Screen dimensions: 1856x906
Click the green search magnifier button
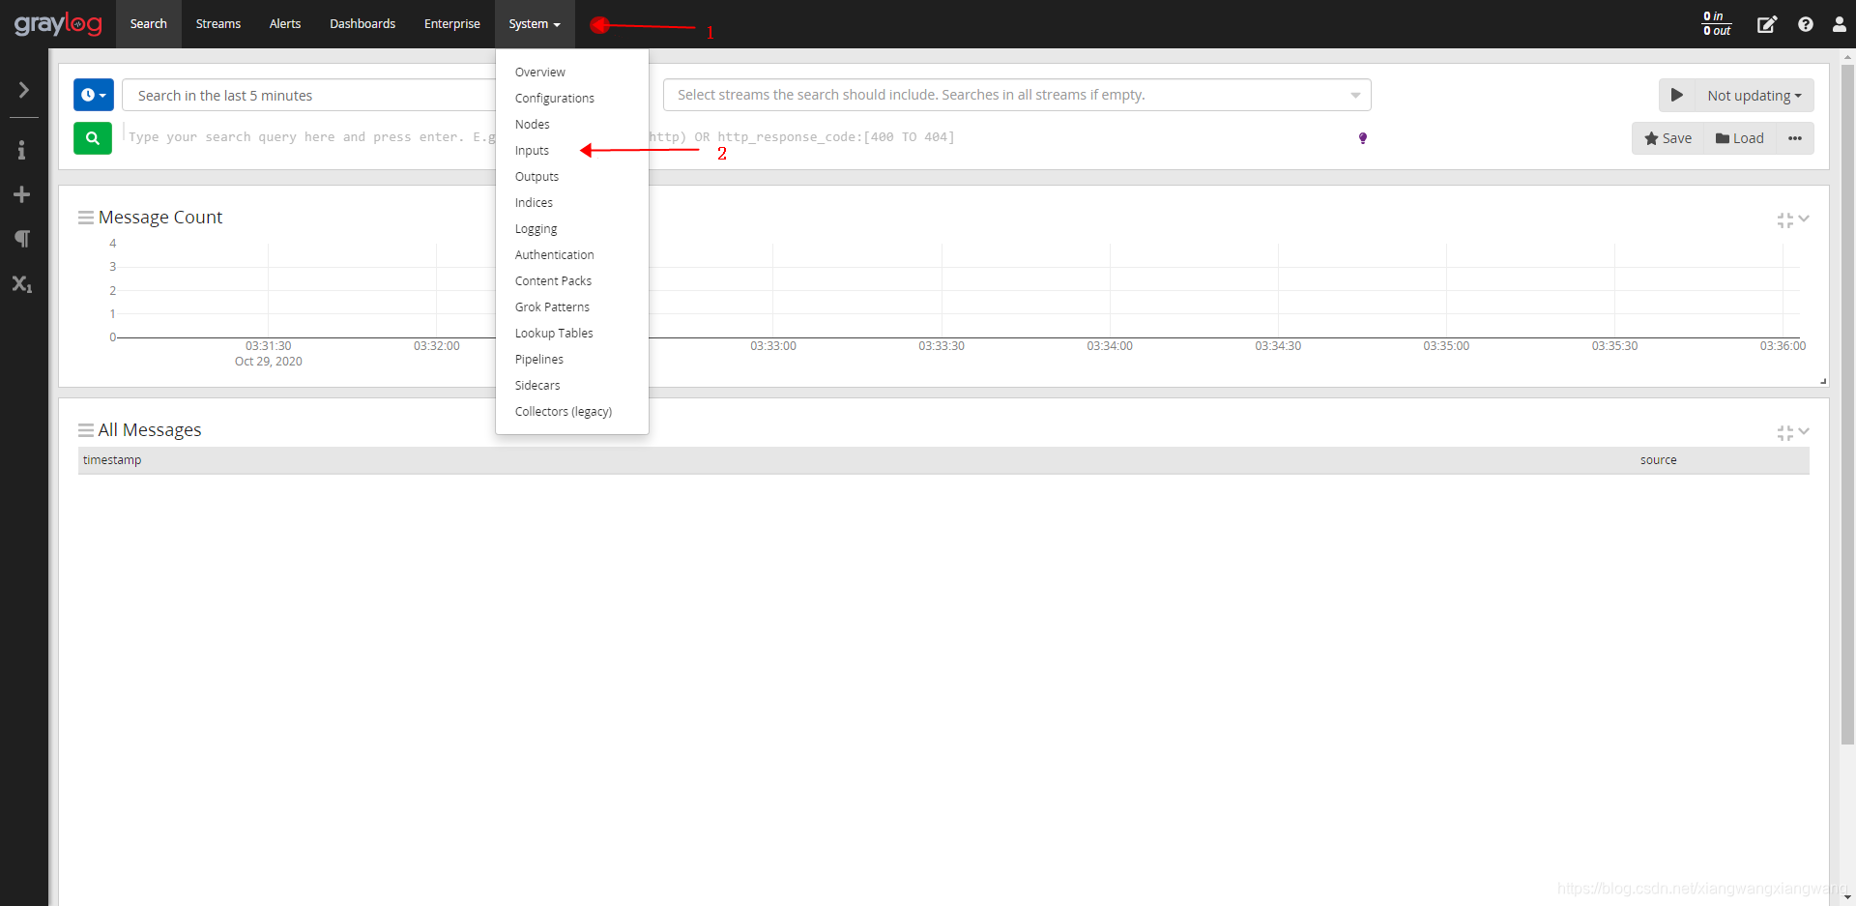(x=92, y=138)
